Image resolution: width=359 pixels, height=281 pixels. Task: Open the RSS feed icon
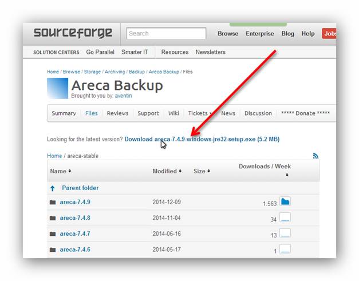click(315, 156)
